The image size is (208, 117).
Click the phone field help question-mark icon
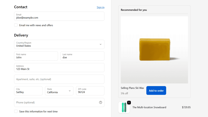click(100, 102)
